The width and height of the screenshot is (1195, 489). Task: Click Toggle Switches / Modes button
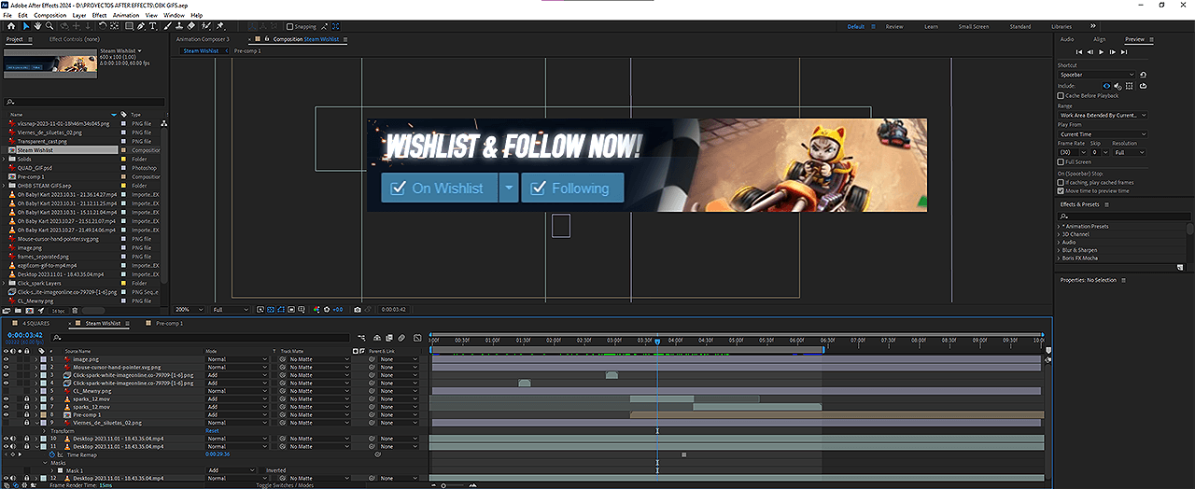pyautogui.click(x=285, y=485)
